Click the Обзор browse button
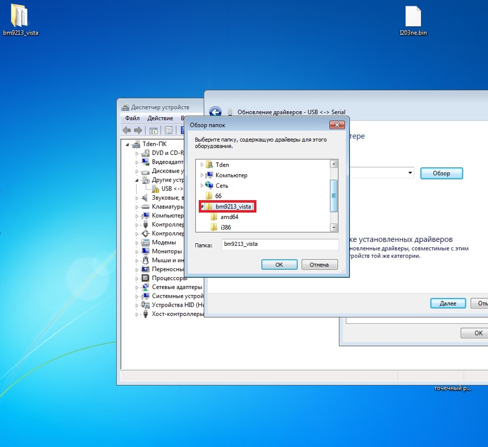The height and width of the screenshot is (447, 488). [441, 173]
